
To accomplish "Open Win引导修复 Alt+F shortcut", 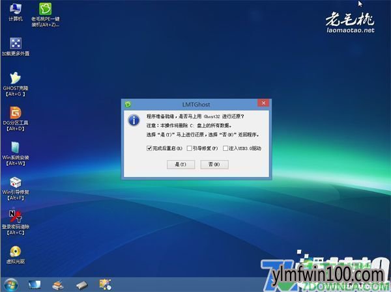I will coord(16,188).
